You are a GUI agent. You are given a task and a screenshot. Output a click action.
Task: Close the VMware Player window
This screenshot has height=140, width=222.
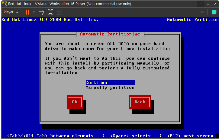click(x=215, y=4)
